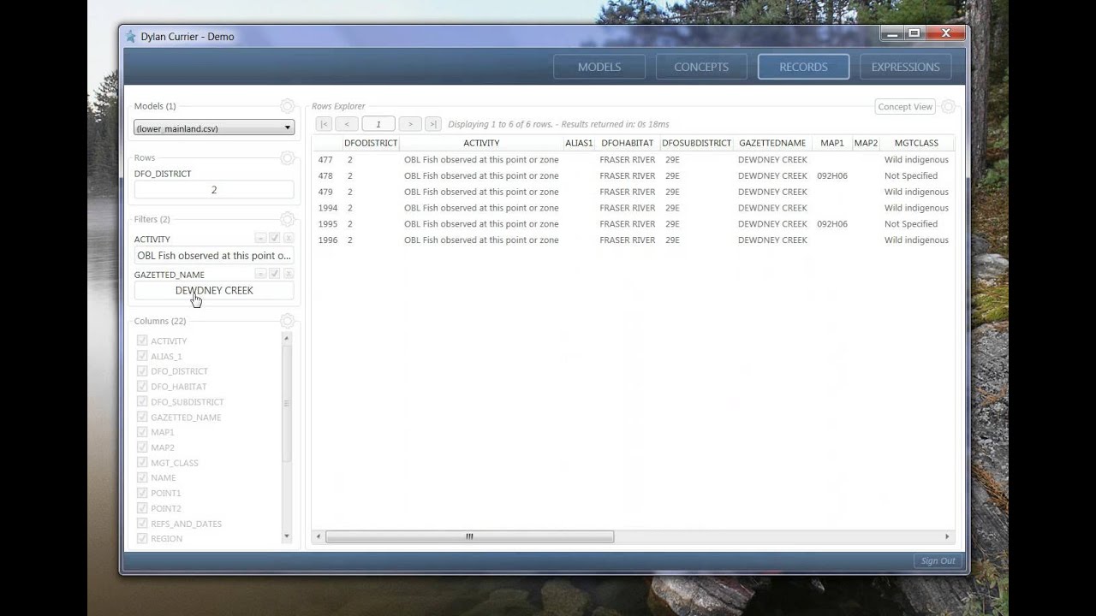Switch to the EXPRESSIONS tab
The width and height of the screenshot is (1096, 616).
[x=905, y=67]
